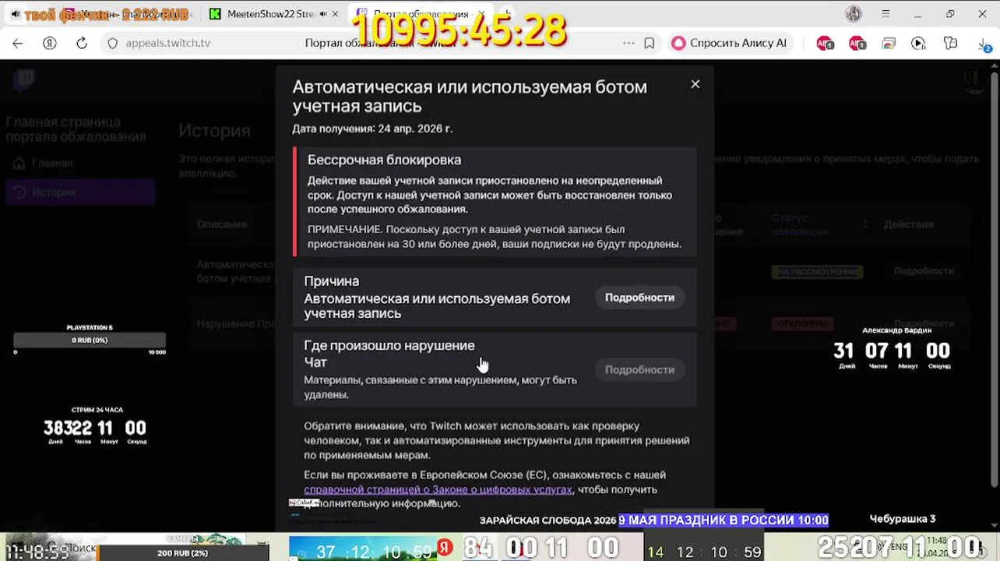
Task: Click the ОТКЛОНЕНО status badge
Action: 802,323
